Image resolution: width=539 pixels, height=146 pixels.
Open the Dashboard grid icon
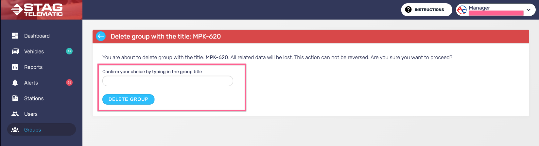coord(15,36)
